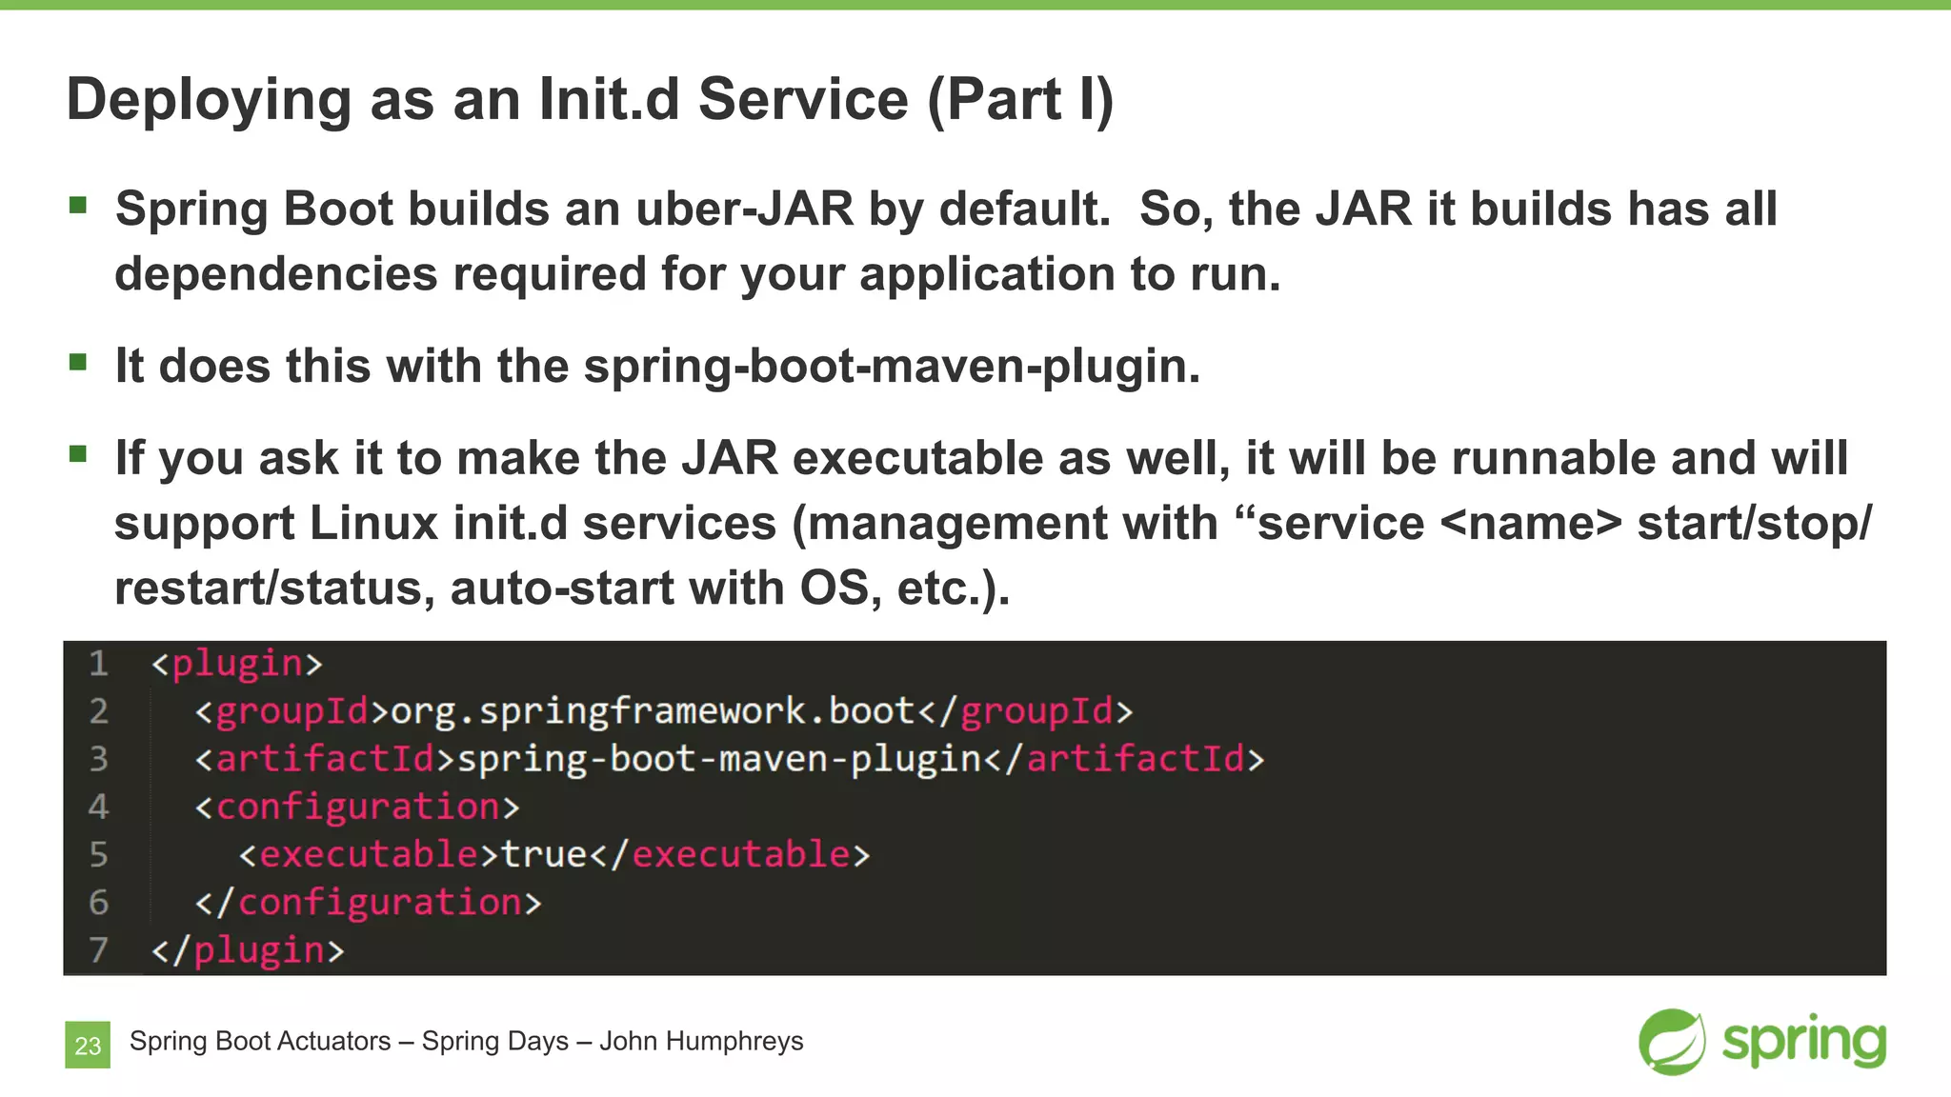
Task: Click the "spring" wordmark text in logo
Action: [1803, 1042]
